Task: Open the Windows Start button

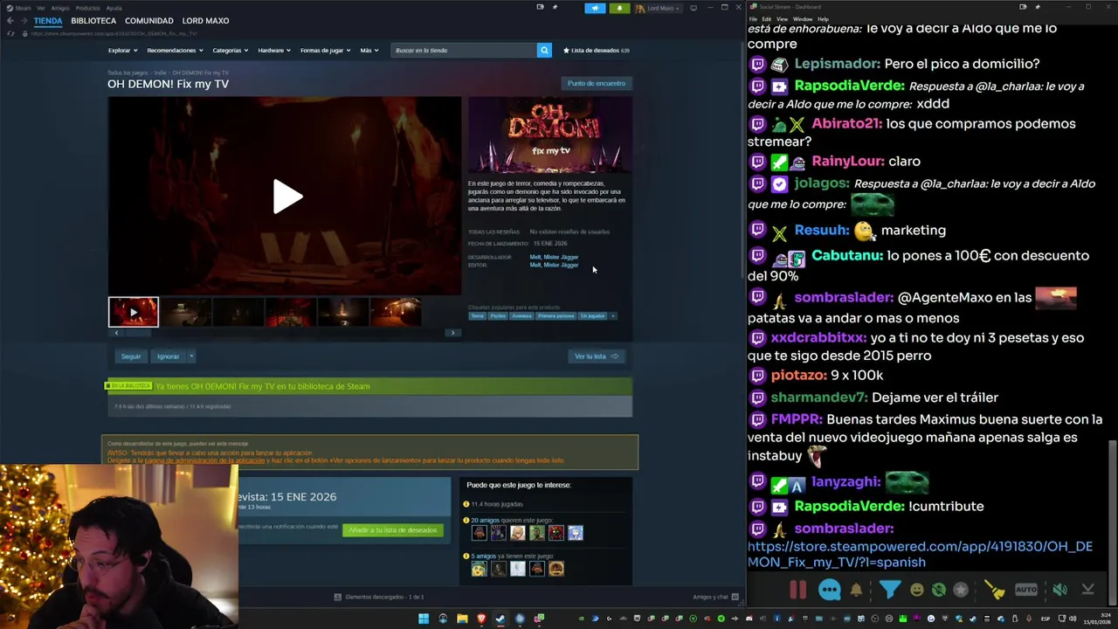Action: pos(424,619)
